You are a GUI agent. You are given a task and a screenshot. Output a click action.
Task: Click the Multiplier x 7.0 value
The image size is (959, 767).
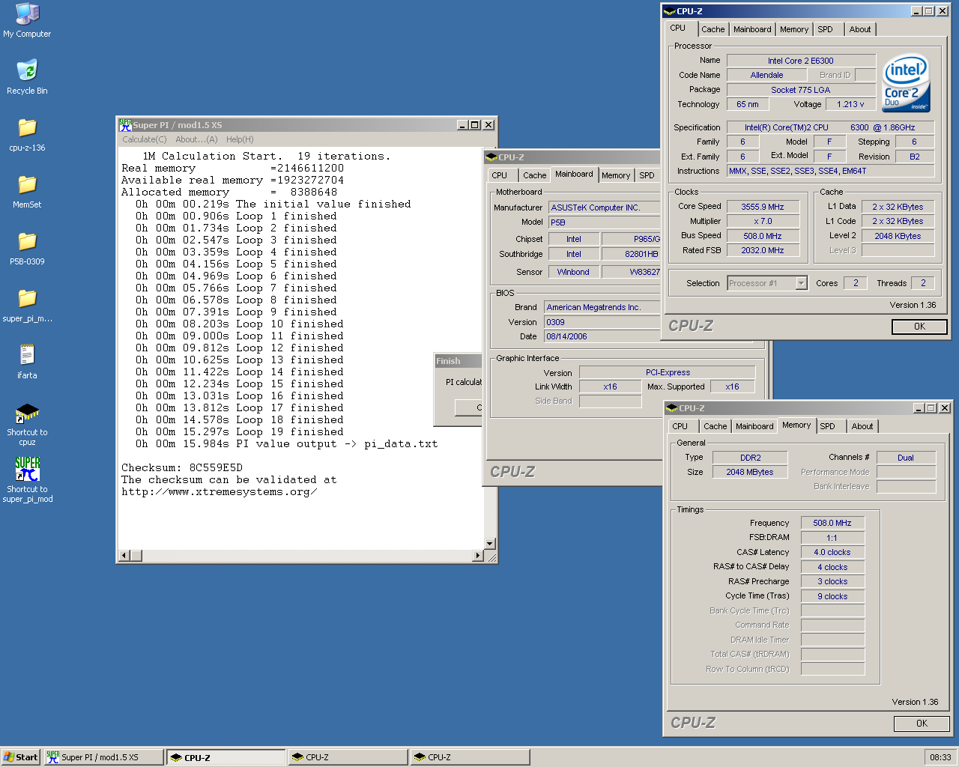pyautogui.click(x=763, y=221)
